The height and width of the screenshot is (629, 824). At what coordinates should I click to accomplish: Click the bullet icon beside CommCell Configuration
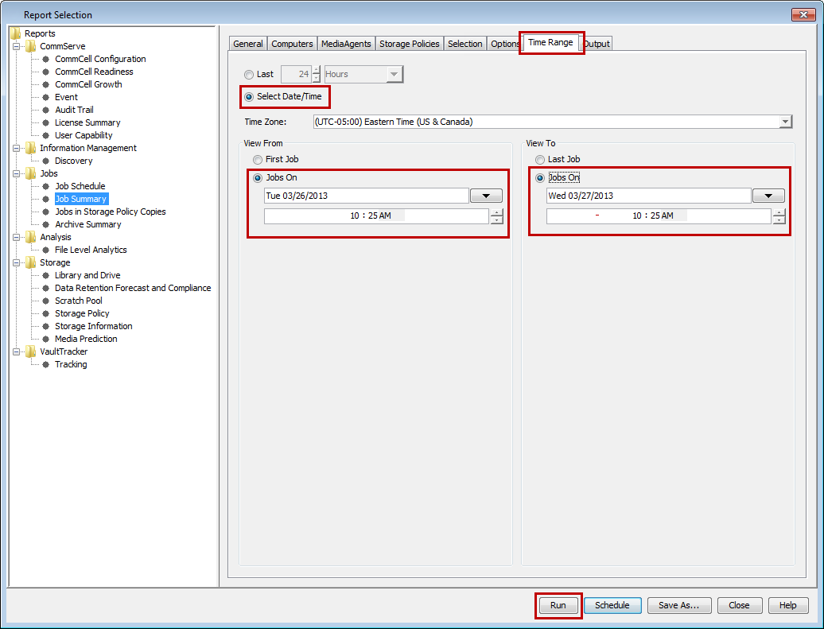coord(45,60)
